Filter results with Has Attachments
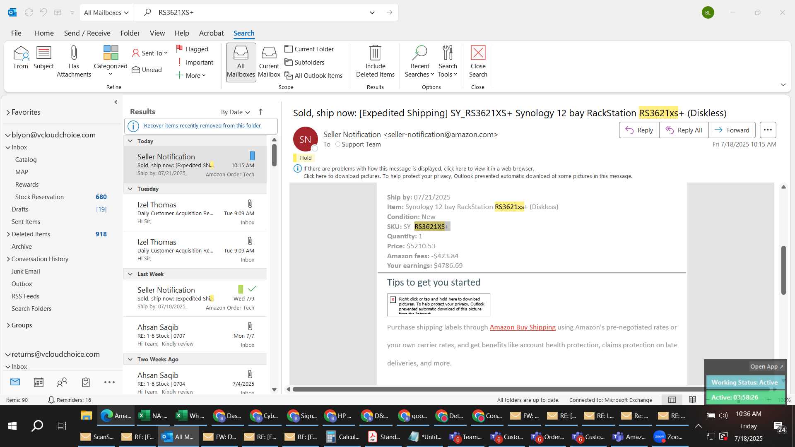Screen dimensions: 795x447 coord(74,62)
